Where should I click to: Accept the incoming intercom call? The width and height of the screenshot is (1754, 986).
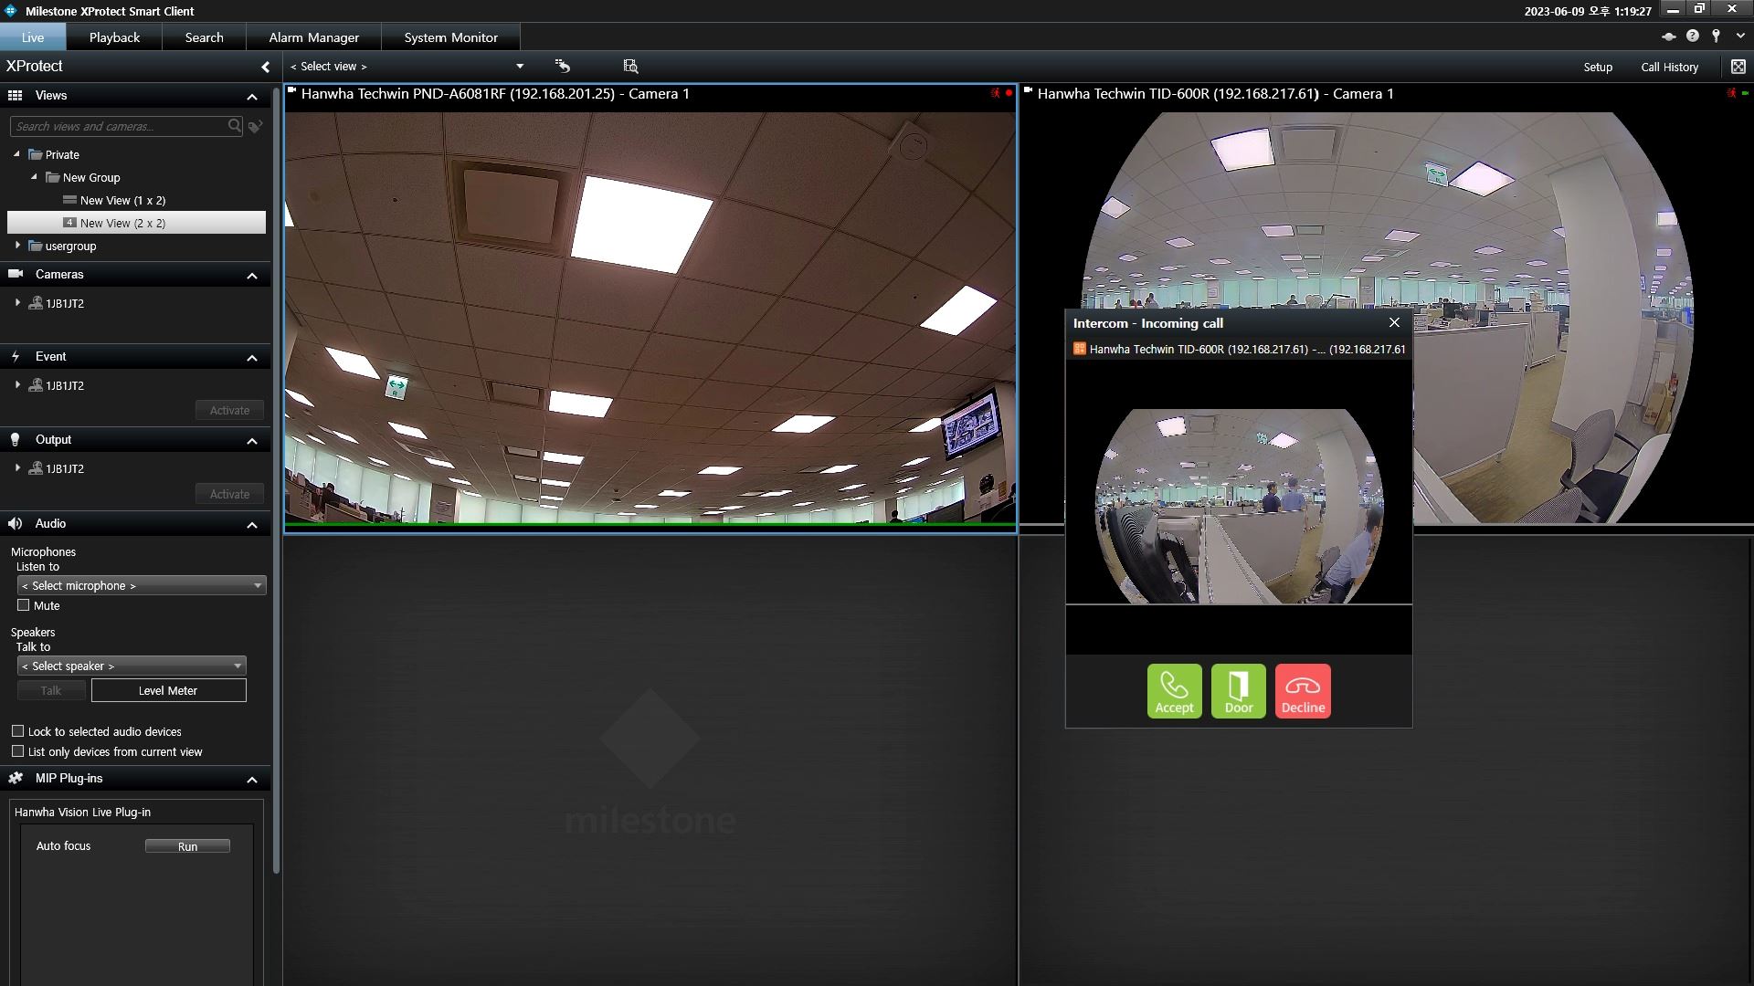tap(1174, 691)
